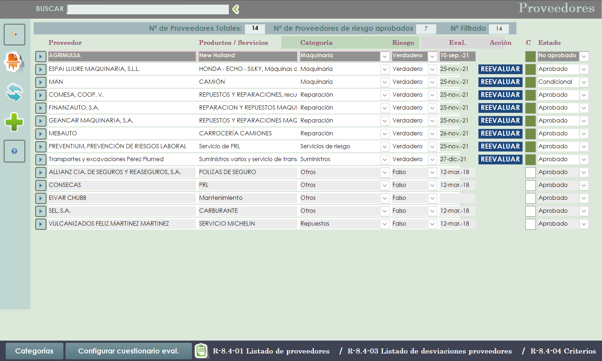Select 'SERVICIO MICHELIN' product cell
The width and height of the screenshot is (602, 361).
coord(248,224)
